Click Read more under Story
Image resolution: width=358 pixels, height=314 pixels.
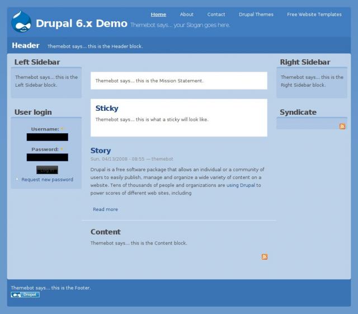[x=105, y=209]
